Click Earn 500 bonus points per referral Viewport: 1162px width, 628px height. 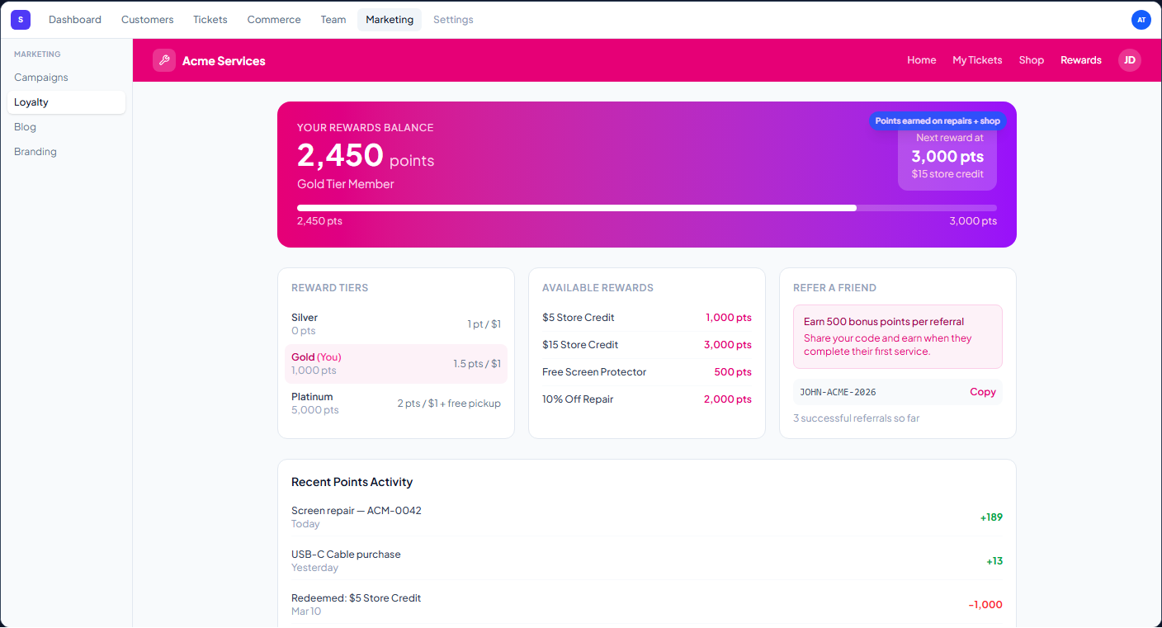884,322
